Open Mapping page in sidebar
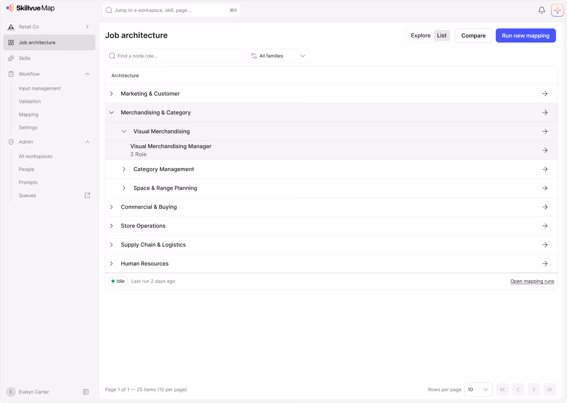The width and height of the screenshot is (567, 403). tap(29, 115)
